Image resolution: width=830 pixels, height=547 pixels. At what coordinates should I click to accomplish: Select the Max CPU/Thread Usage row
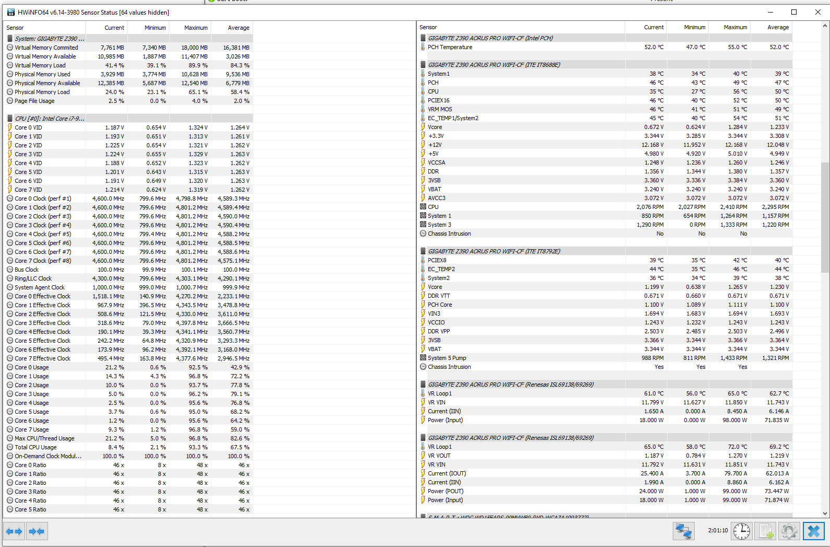(x=128, y=438)
